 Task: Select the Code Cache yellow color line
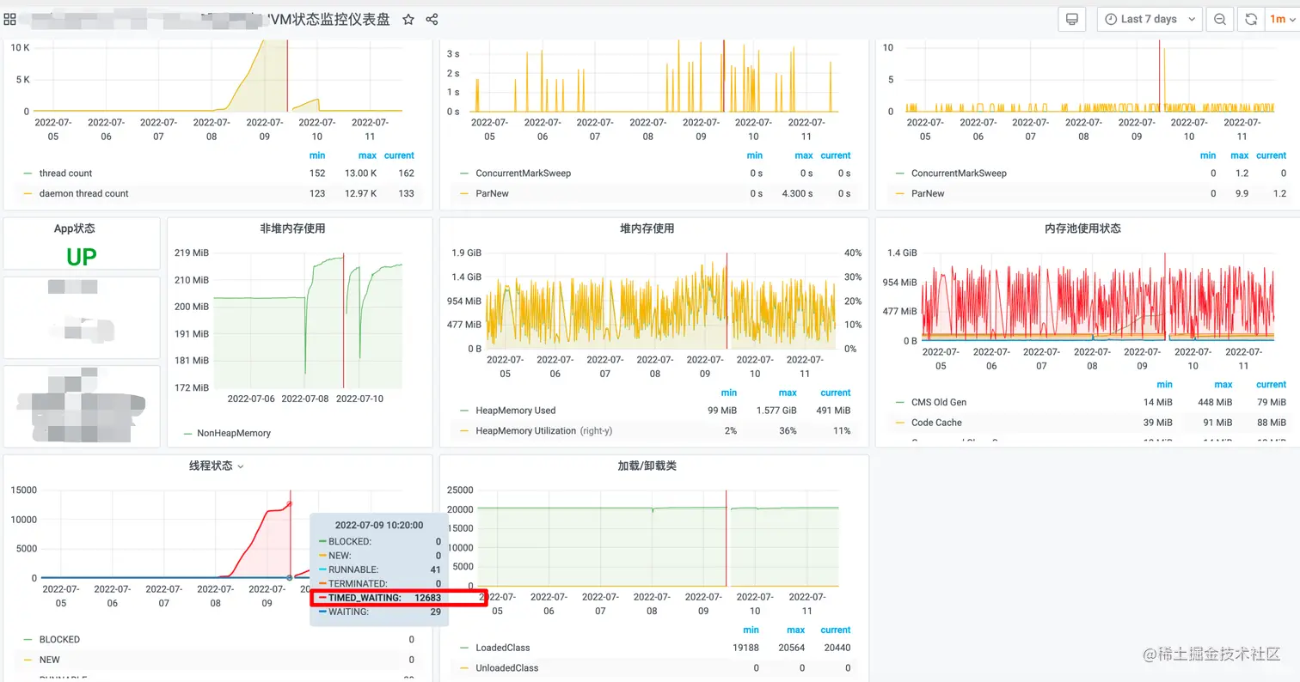(901, 423)
